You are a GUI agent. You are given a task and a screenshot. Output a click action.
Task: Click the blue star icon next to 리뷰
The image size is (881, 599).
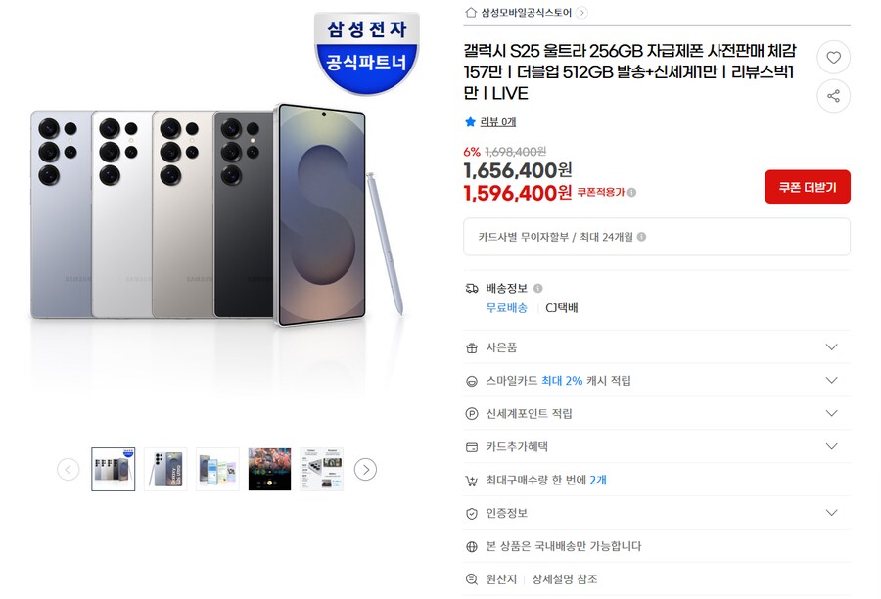point(469,121)
